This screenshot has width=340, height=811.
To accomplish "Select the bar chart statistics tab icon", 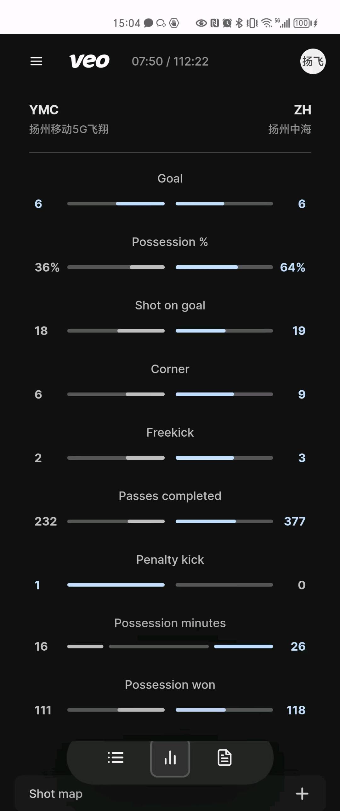I will click(x=170, y=757).
